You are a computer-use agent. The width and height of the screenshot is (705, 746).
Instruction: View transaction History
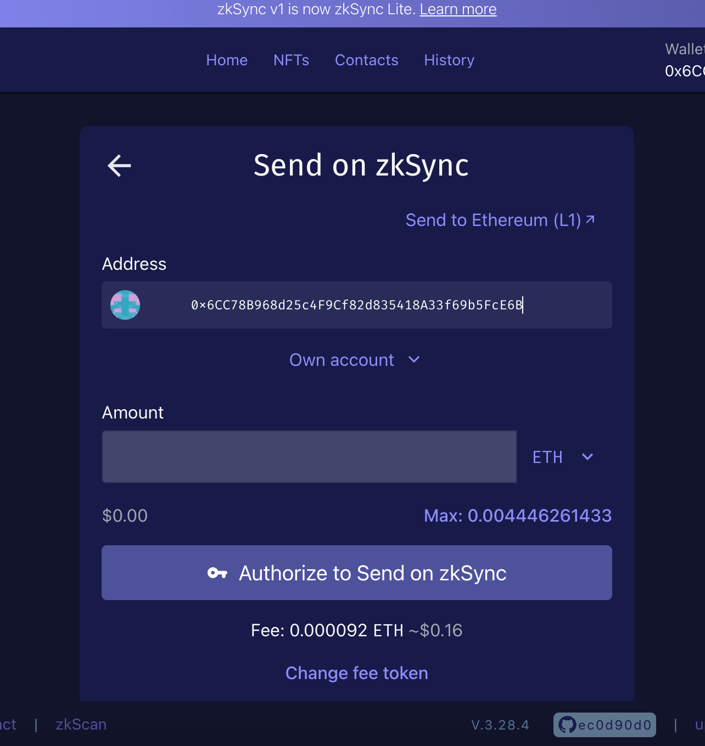tap(449, 60)
